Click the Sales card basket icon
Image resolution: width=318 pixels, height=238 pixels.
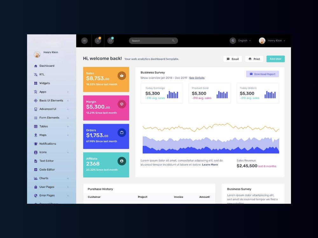tap(122, 76)
